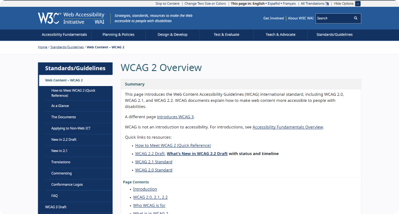Click Hide Options text
Viewport: 399px width, 214px height.
344,3
